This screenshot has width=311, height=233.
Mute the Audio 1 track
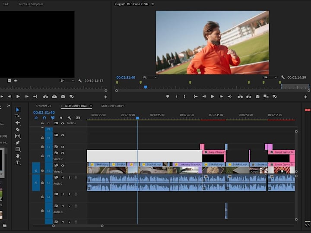coord(63,177)
